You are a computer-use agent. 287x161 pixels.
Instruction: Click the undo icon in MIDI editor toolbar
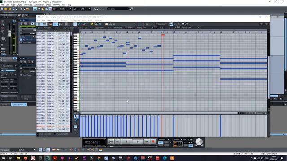coord(183,24)
